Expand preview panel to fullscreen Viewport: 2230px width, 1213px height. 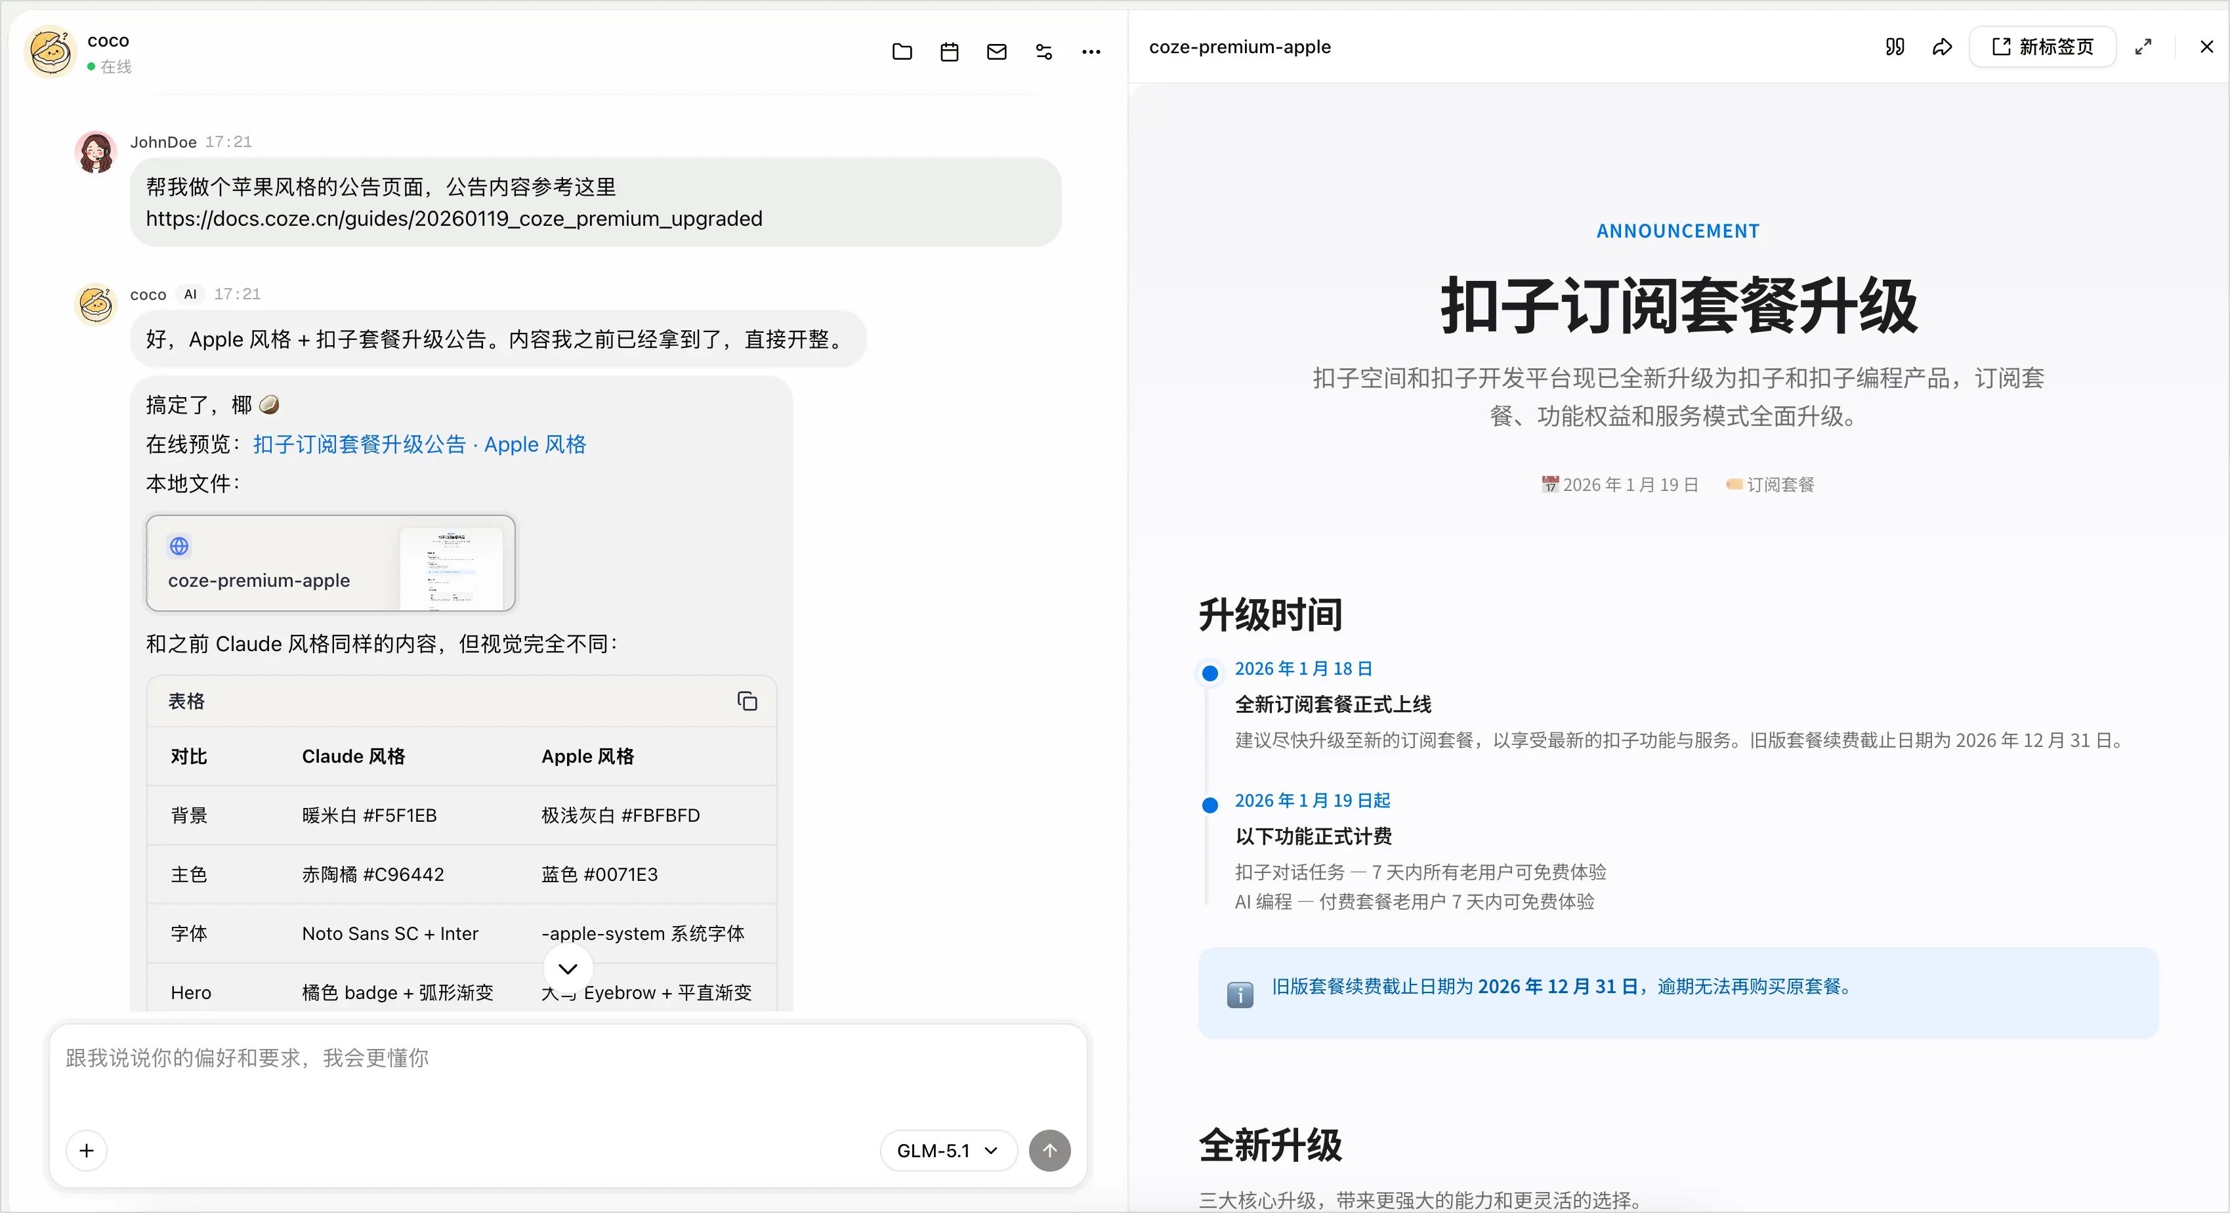point(2143,47)
